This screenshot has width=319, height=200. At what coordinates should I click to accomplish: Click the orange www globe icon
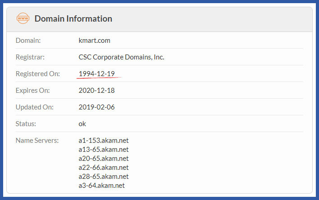coord(23,18)
